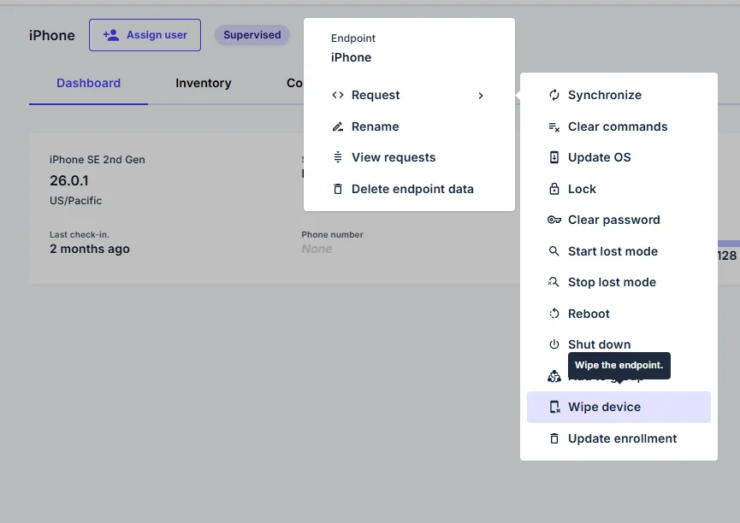The height and width of the screenshot is (523, 740).
Task: Open View requests from the menu
Action: (394, 157)
